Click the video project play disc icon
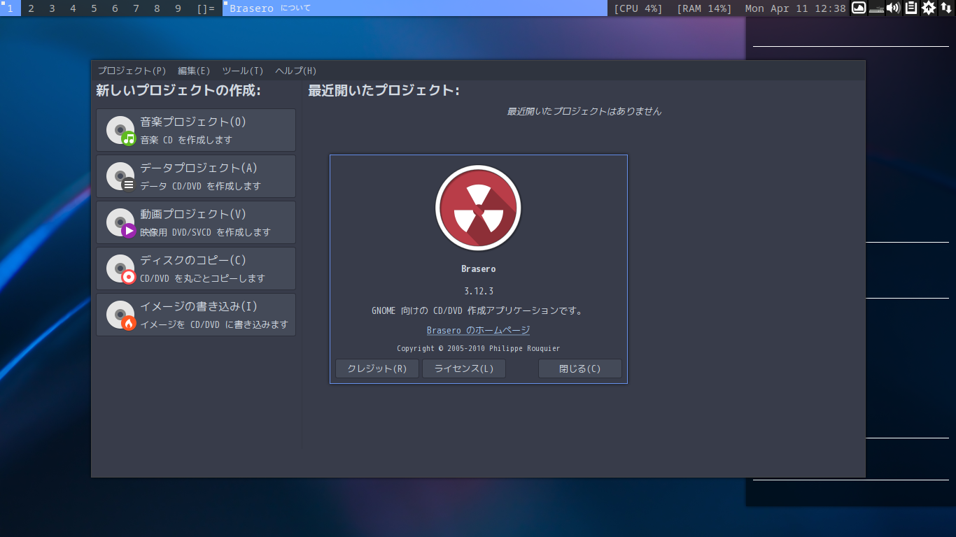This screenshot has width=956, height=537. [120, 222]
